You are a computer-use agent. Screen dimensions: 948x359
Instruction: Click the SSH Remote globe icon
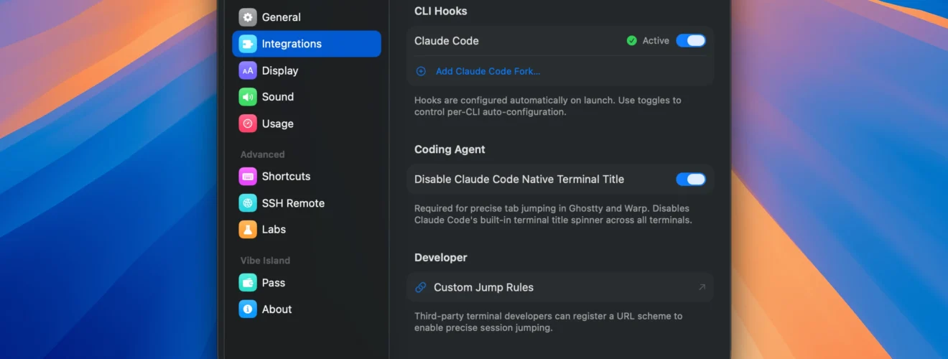248,203
